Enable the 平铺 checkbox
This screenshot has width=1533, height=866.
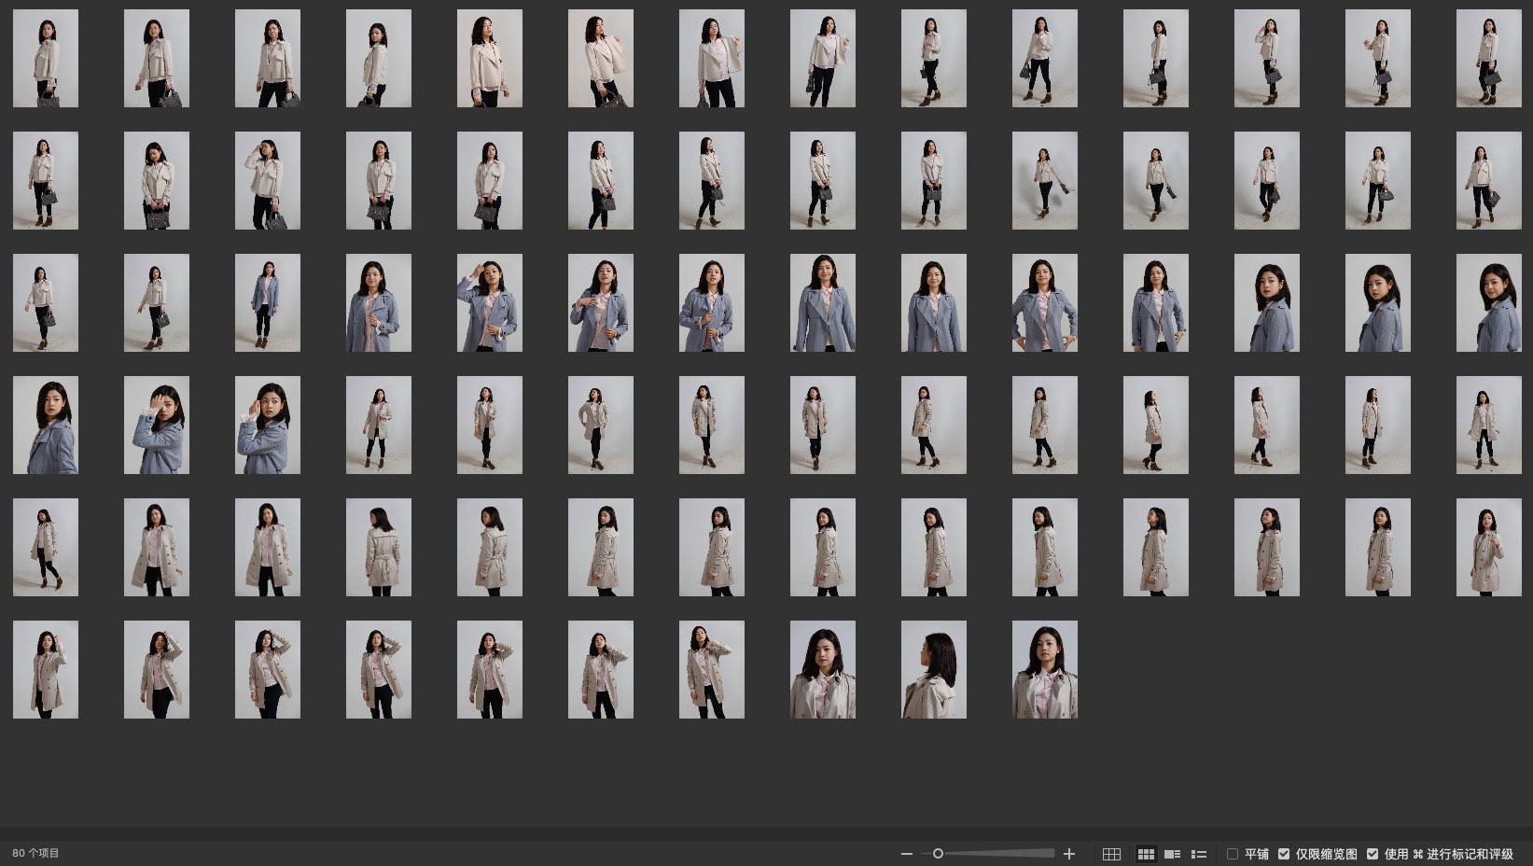tap(1233, 854)
